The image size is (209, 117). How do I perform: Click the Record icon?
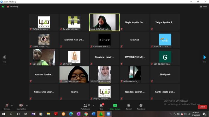pyautogui.click(x=129, y=105)
